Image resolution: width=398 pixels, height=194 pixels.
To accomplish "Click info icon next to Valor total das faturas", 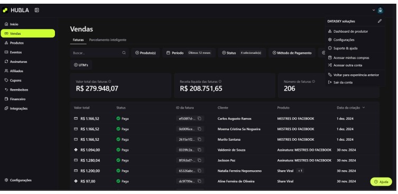I will pyautogui.click(x=110, y=82).
